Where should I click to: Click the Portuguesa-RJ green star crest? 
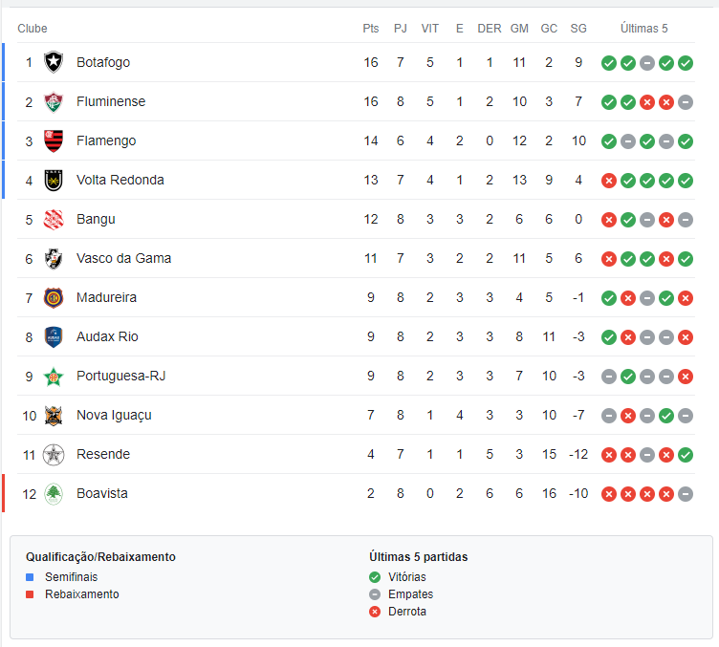point(54,377)
